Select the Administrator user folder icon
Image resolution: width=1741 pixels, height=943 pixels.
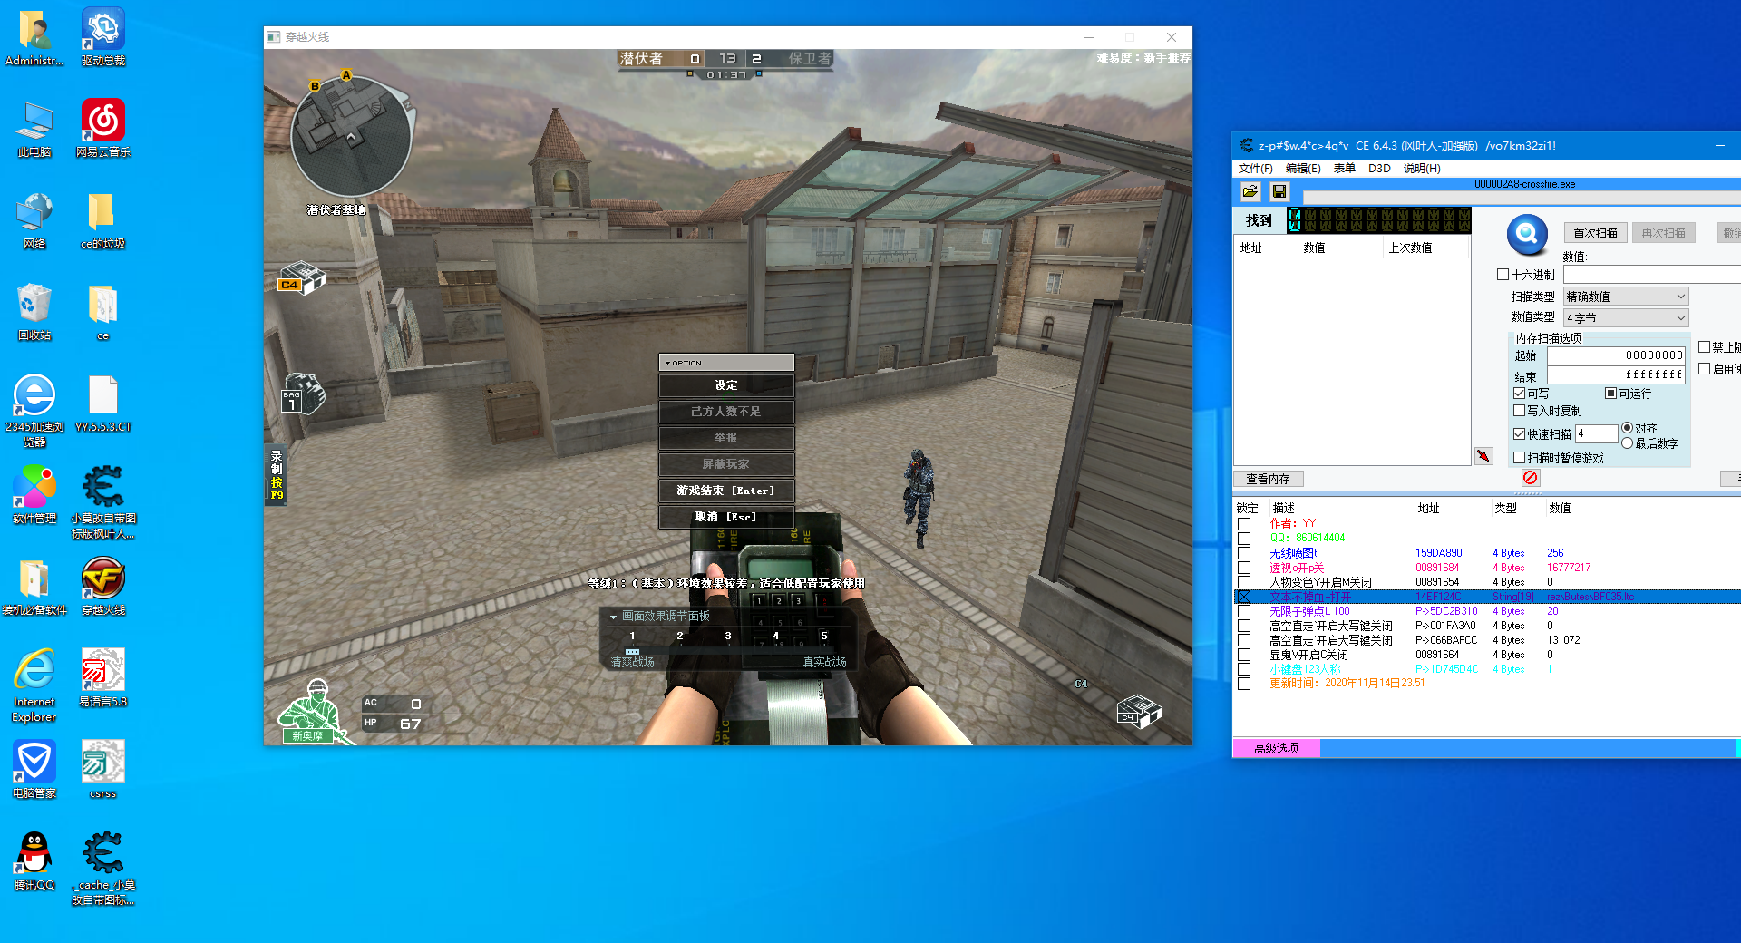tap(34, 38)
